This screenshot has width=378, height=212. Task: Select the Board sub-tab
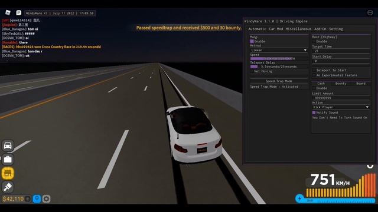pyautogui.click(x=361, y=84)
